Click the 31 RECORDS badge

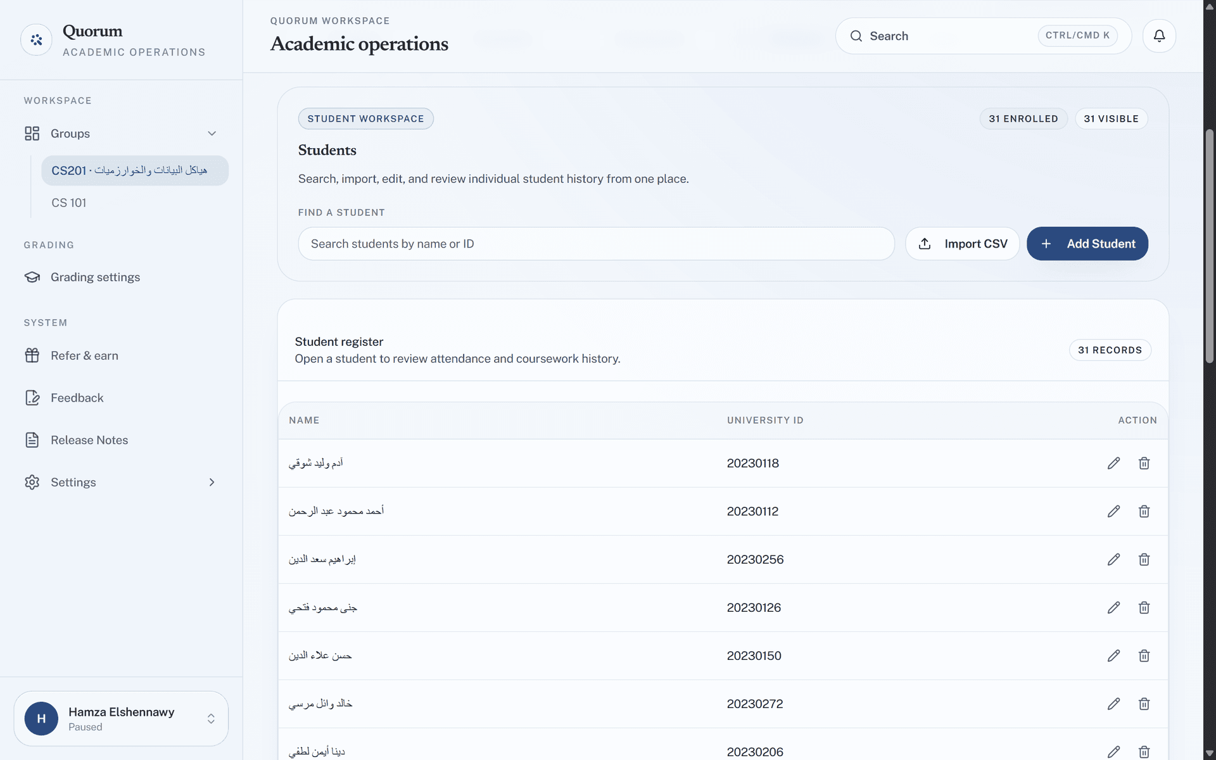click(1110, 350)
